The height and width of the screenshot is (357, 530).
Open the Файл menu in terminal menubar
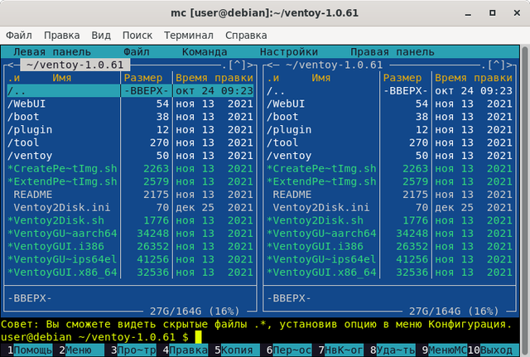(19, 35)
